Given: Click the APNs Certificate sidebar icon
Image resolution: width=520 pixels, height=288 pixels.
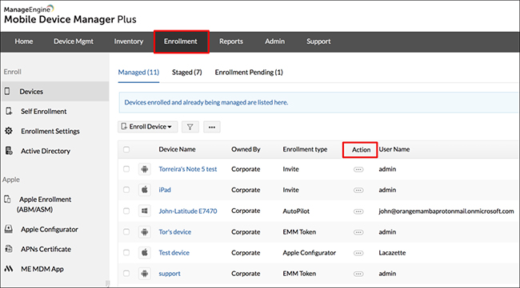Looking at the screenshot, I should (9, 249).
